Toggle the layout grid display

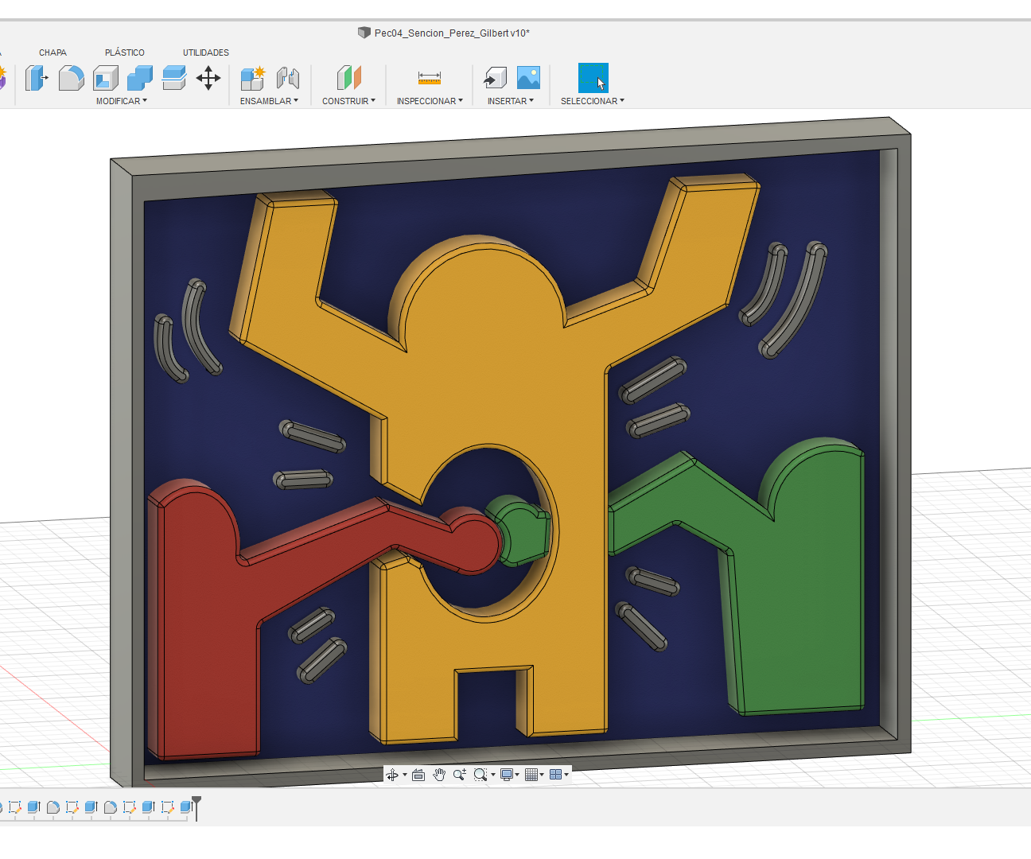[x=531, y=773]
